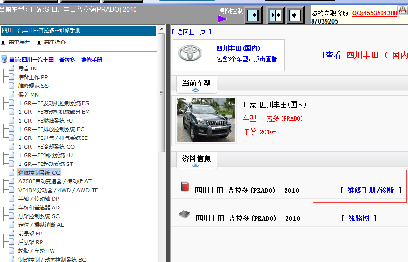Click the gray device icon beside 线路图 row
The height and width of the screenshot is (262, 408).
click(x=184, y=214)
